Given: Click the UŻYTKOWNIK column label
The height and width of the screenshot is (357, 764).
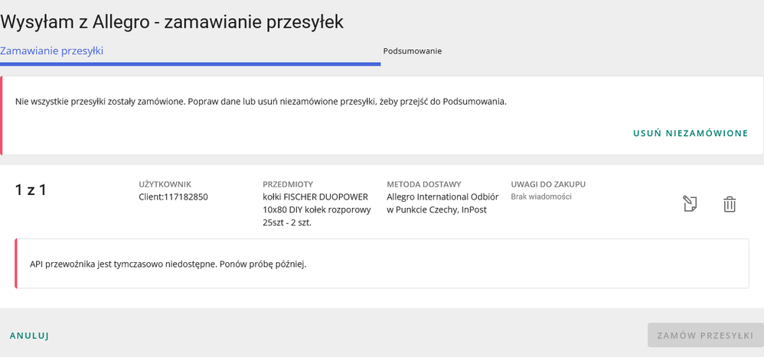Looking at the screenshot, I should 165,184.
